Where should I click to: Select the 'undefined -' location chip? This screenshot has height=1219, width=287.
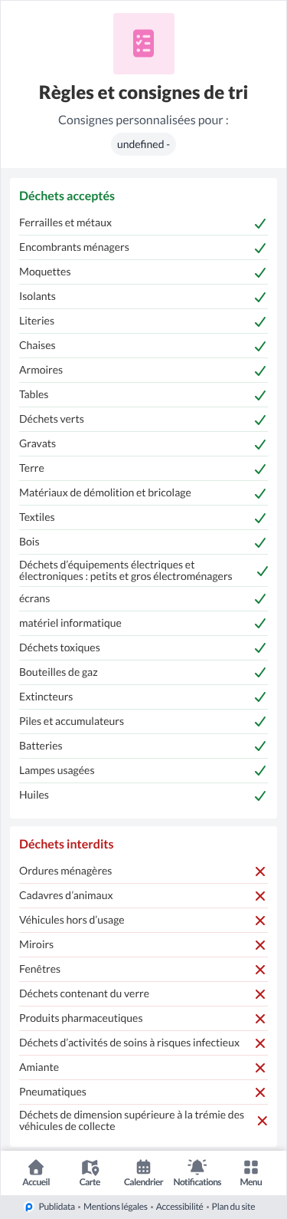(143, 144)
